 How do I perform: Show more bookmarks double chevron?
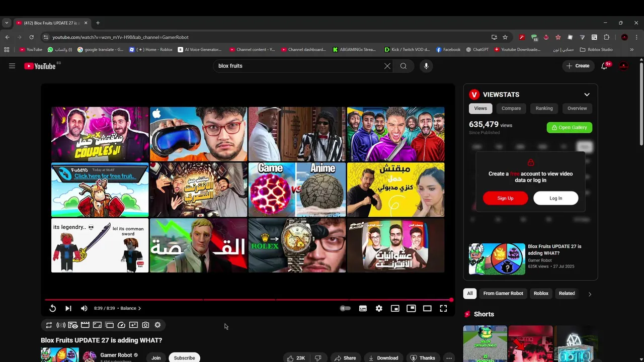[631, 50]
